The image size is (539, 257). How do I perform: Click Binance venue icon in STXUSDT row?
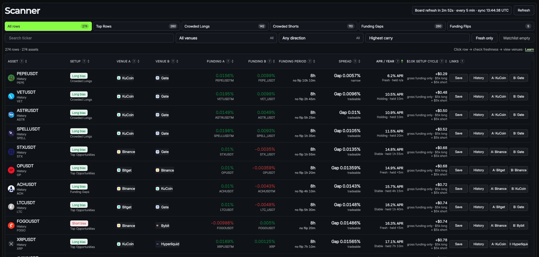click(119, 152)
